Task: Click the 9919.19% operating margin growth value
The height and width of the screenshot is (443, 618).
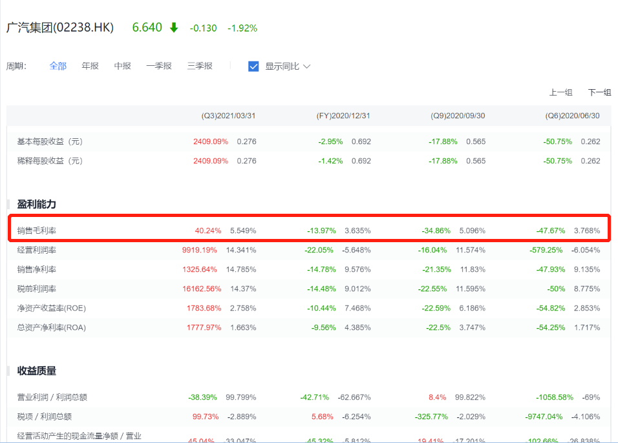Action: tap(200, 250)
